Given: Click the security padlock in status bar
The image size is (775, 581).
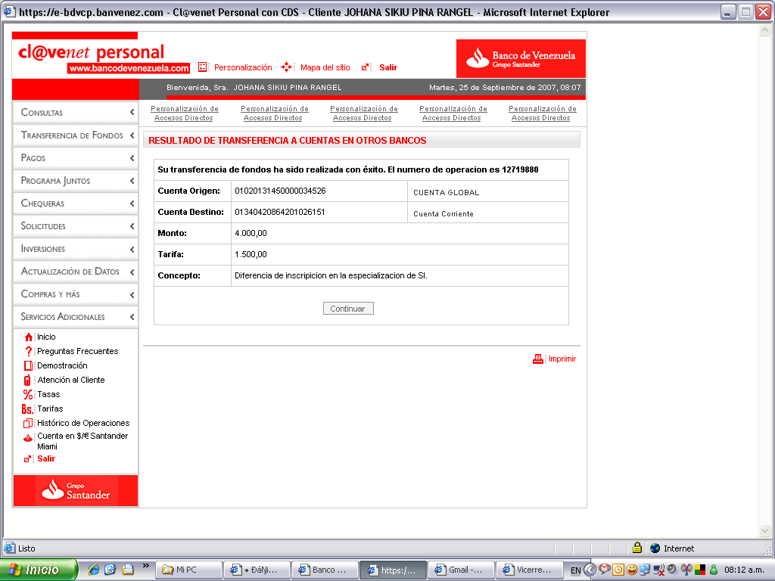Looking at the screenshot, I should coord(637,548).
